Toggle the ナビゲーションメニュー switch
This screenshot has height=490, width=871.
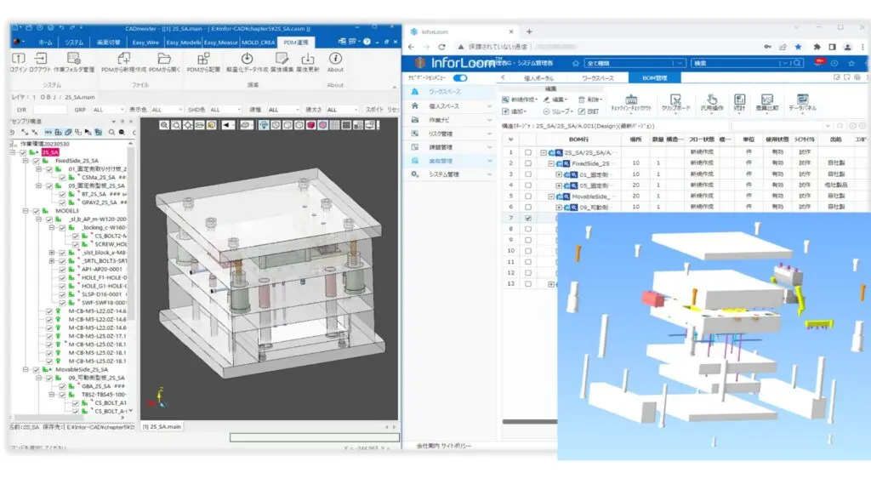click(x=460, y=77)
